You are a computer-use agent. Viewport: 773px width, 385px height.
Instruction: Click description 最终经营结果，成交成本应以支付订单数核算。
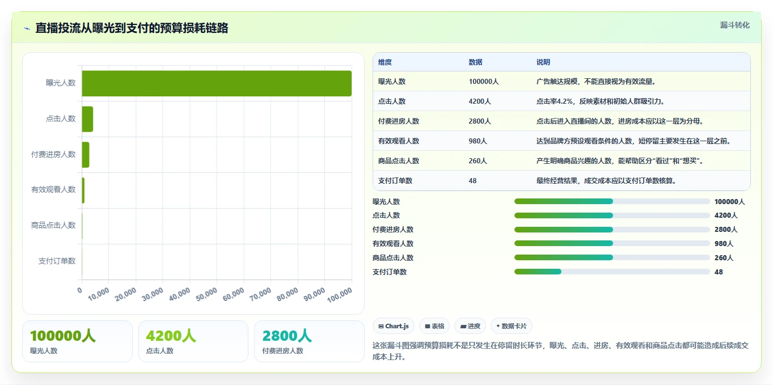point(607,181)
